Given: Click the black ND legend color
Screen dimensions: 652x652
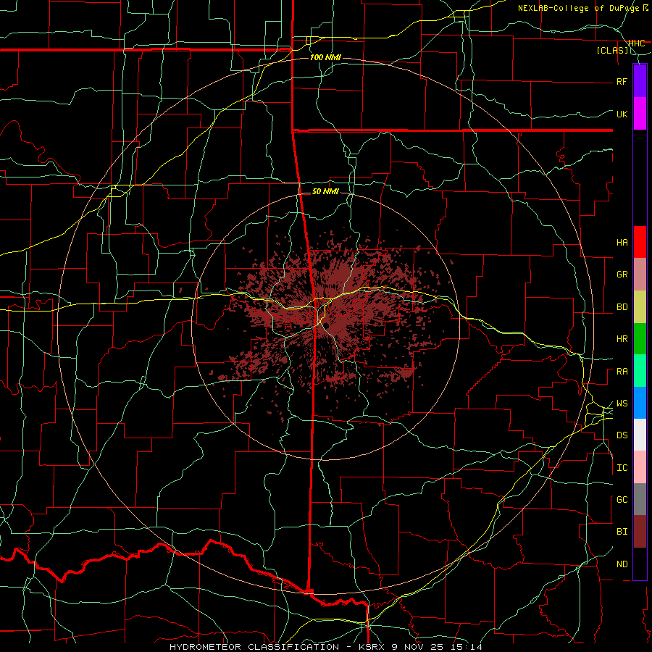Looking at the screenshot, I should 640,564.
